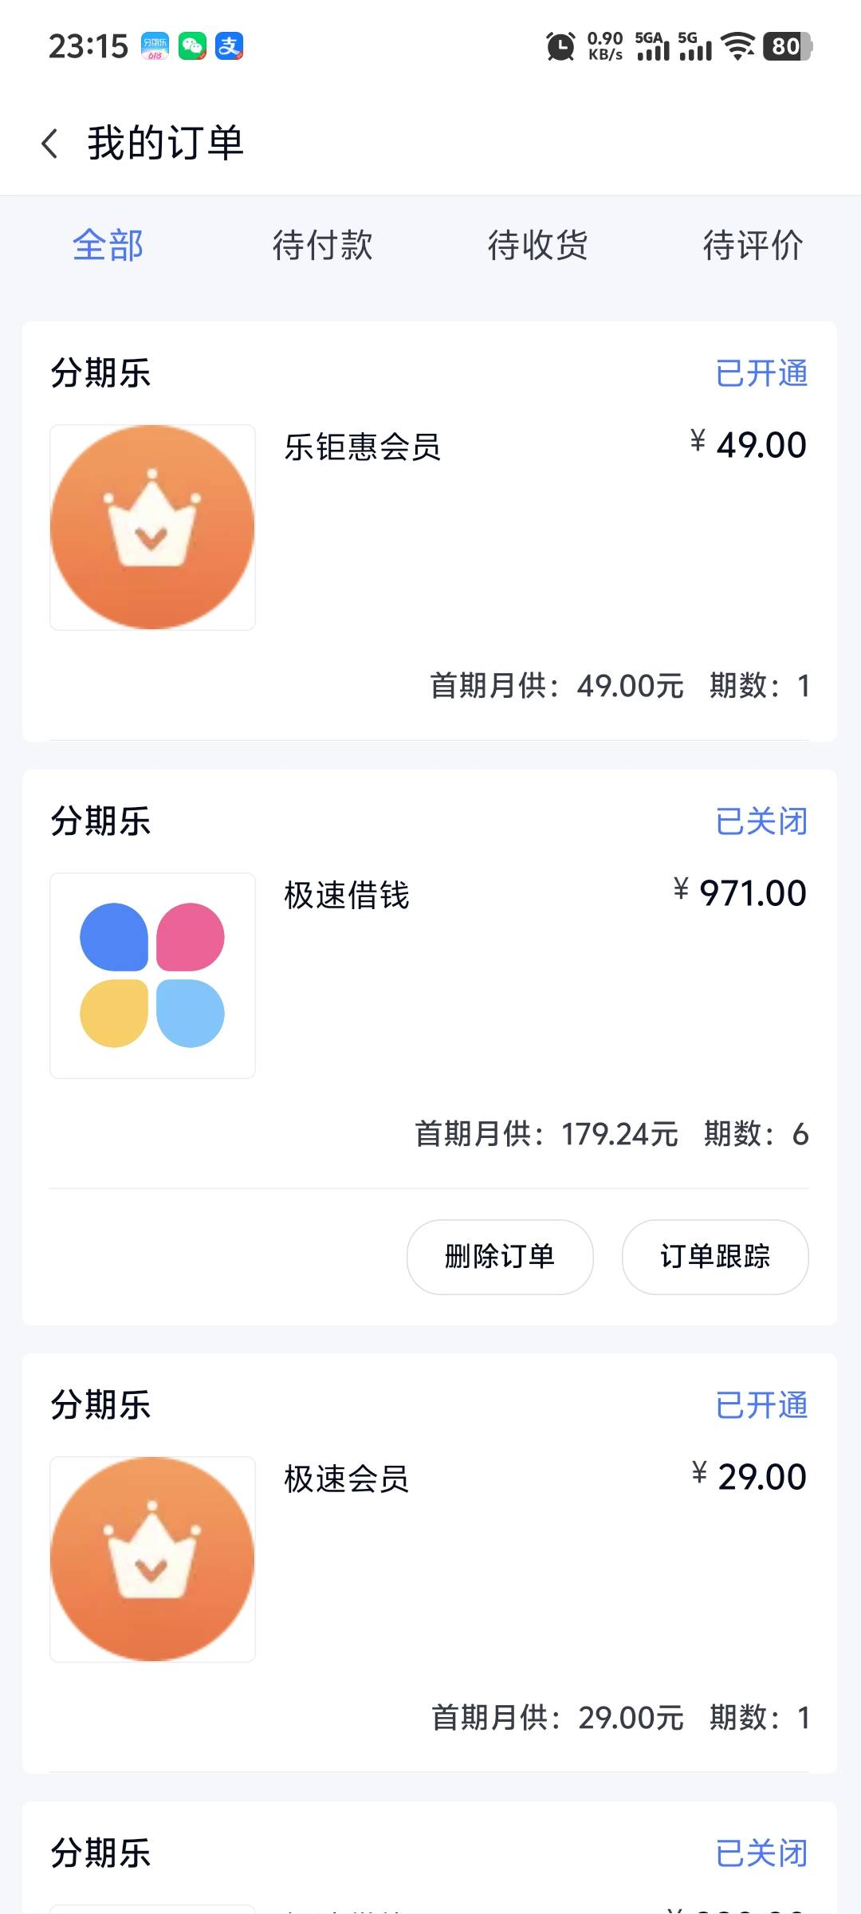Image resolution: width=861 pixels, height=1914 pixels.
Task: Switch to the 待收货 tab
Action: (538, 245)
